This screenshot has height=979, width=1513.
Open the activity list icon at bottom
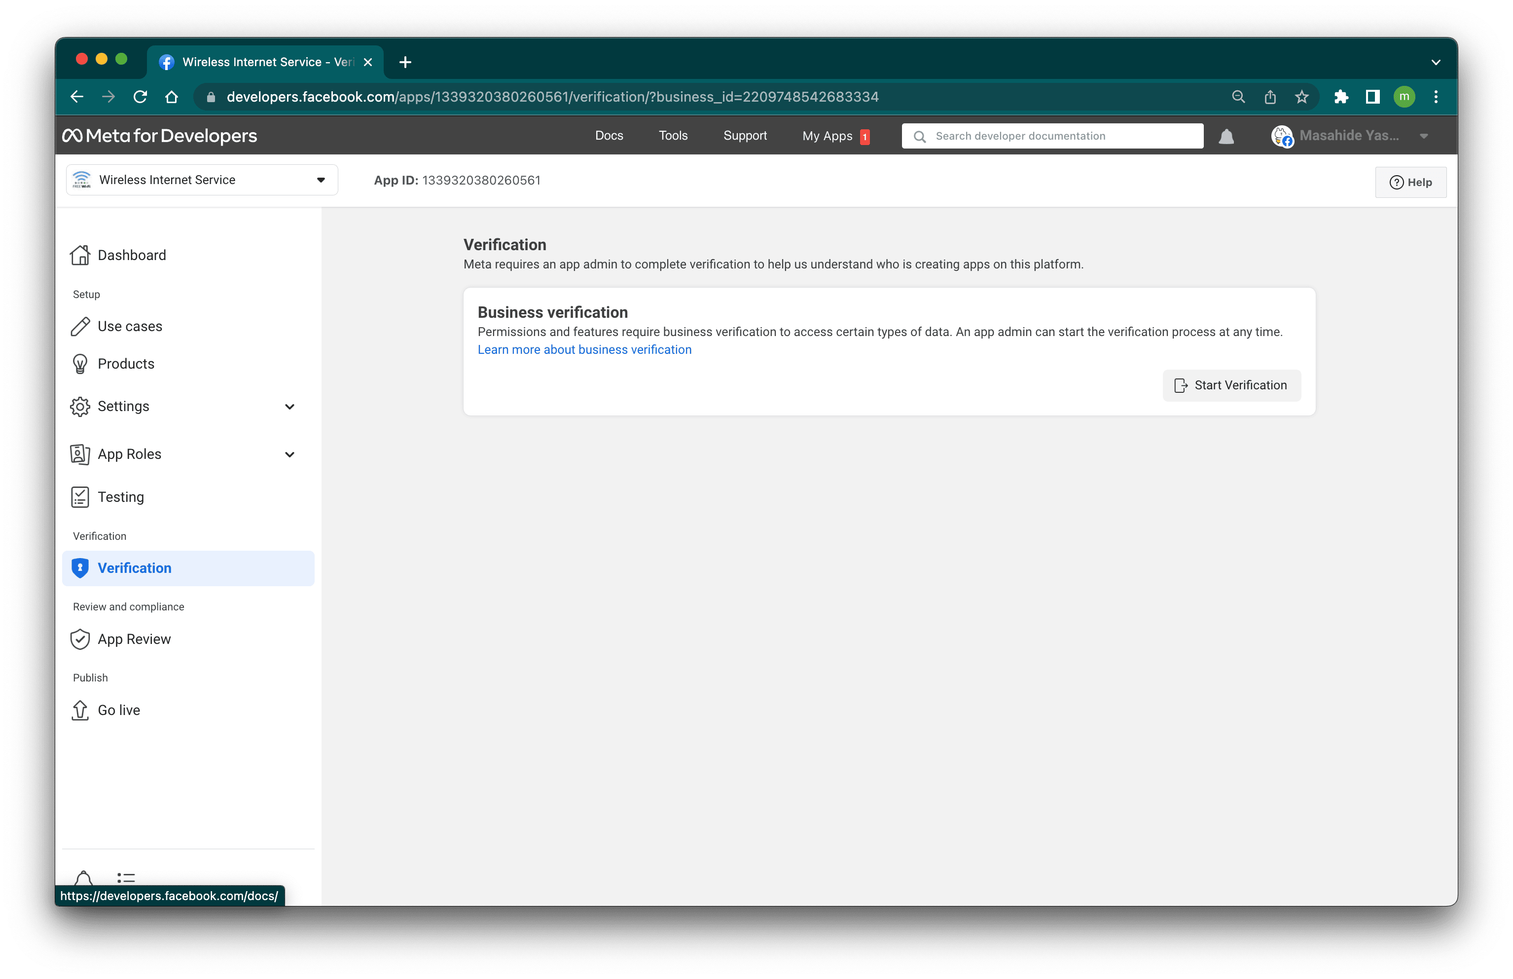[x=126, y=878]
